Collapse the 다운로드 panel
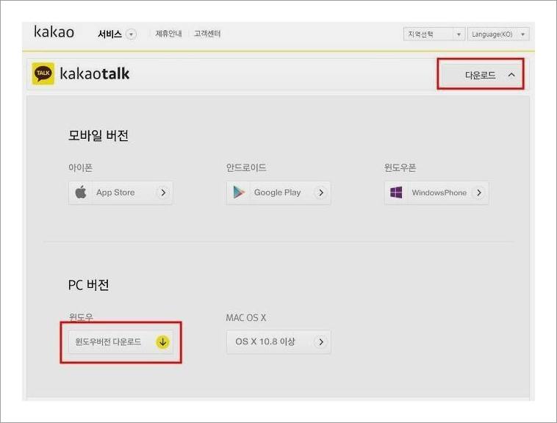This screenshot has height=423, width=557. point(481,74)
